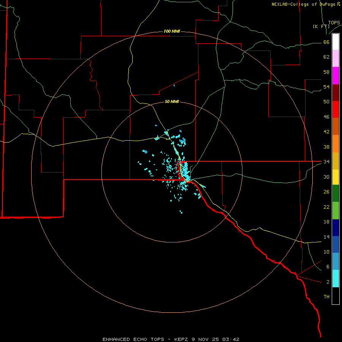Select the medium blue legend band near 10

tap(336, 244)
